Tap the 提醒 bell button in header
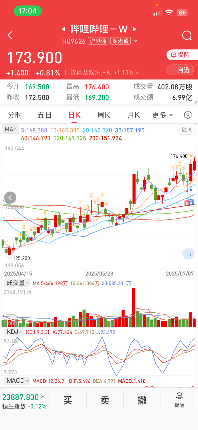 [182, 55]
